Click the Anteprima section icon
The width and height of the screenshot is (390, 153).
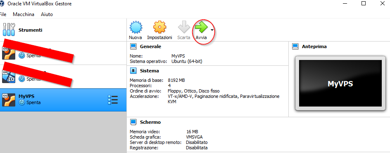pyautogui.click(x=295, y=46)
